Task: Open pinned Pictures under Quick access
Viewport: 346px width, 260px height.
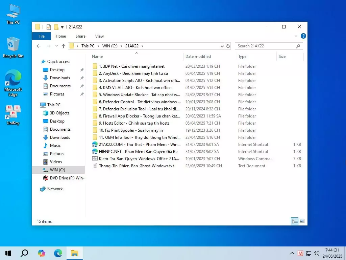Action: (x=57, y=94)
